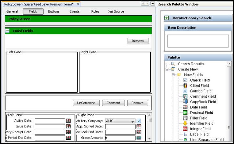Click the Period End Date input field
Screen dimensions: 234x144
coord(50,138)
